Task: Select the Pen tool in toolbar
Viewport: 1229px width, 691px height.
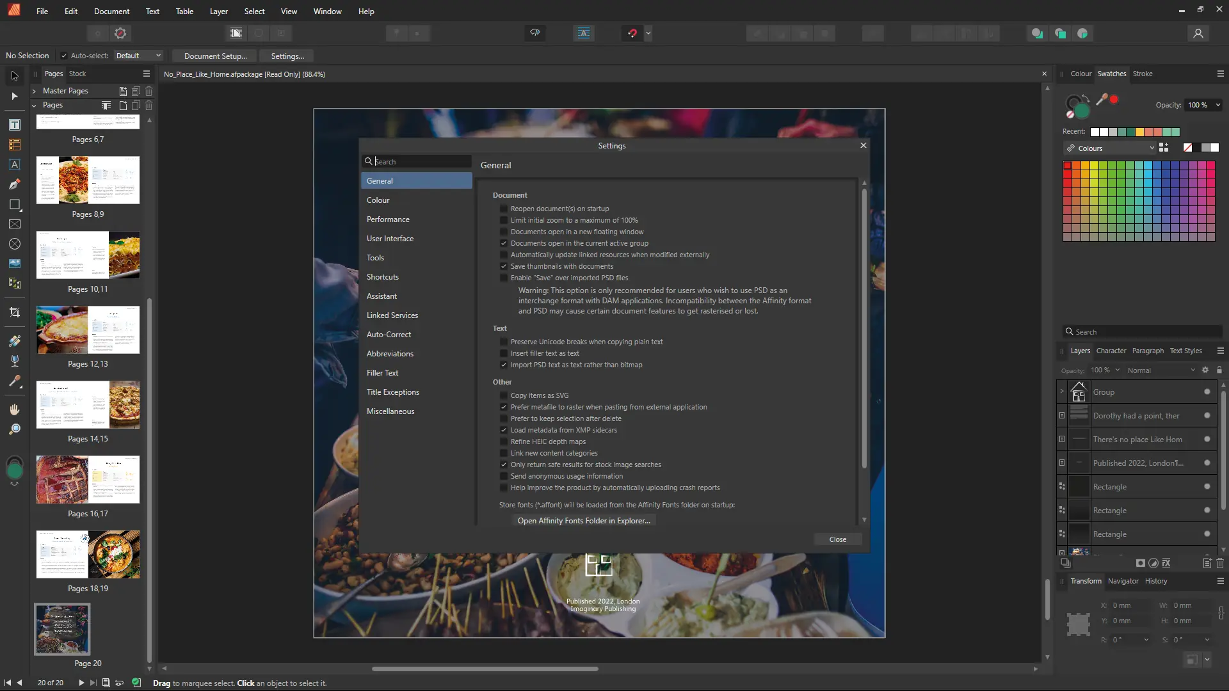Action: (x=14, y=184)
